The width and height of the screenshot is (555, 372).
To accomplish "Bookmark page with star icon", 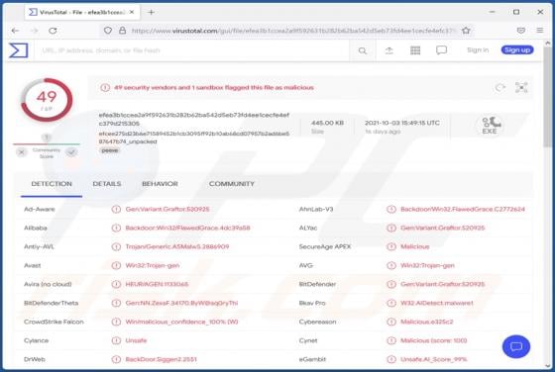I will tap(466, 31).
